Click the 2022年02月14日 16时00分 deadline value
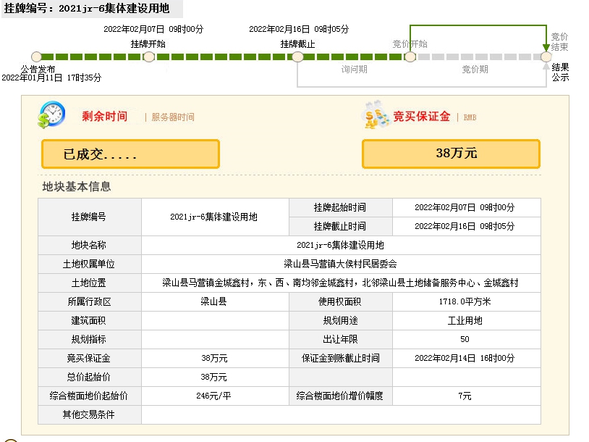The height and width of the screenshot is (442, 589). [465, 358]
